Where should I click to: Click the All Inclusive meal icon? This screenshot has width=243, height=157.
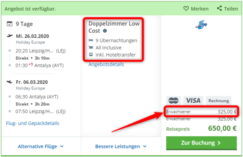point(91,47)
